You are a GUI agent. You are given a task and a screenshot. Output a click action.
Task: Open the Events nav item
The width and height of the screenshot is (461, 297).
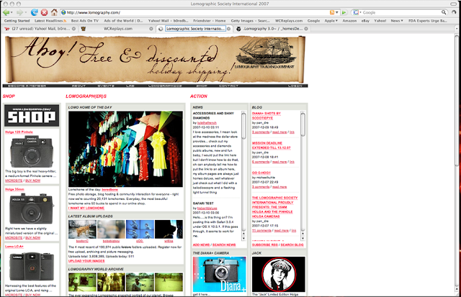click(106, 86)
